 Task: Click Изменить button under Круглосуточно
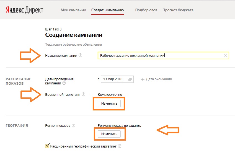point(109,104)
